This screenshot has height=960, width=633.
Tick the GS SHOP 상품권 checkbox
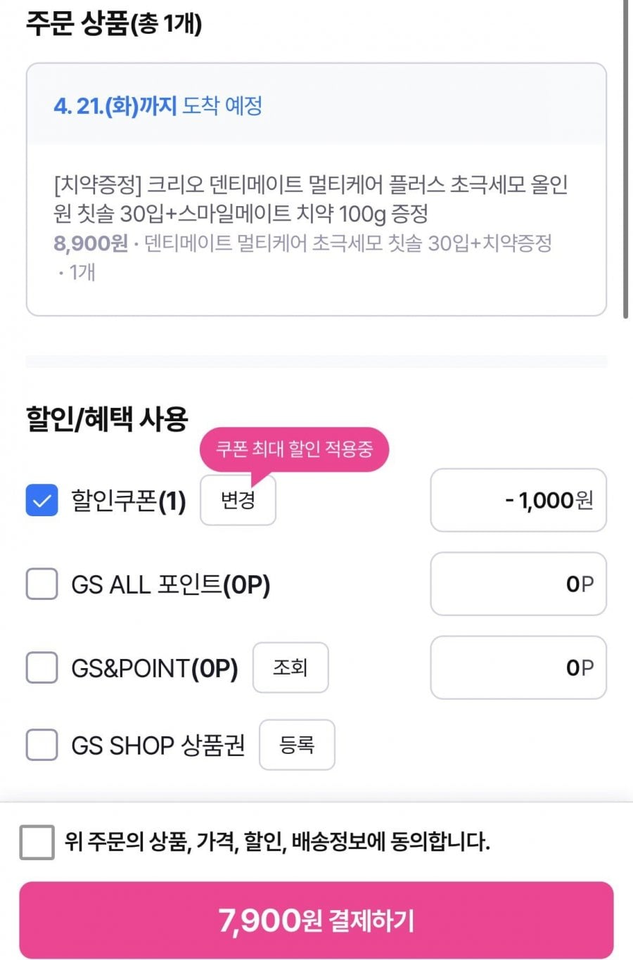(x=41, y=744)
